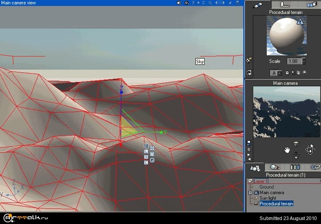The image size is (321, 224).
Task: Expand the Main camera tree node
Action: [x=250, y=192]
